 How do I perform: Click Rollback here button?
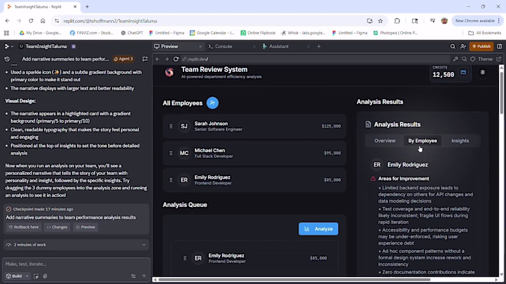coord(23,227)
